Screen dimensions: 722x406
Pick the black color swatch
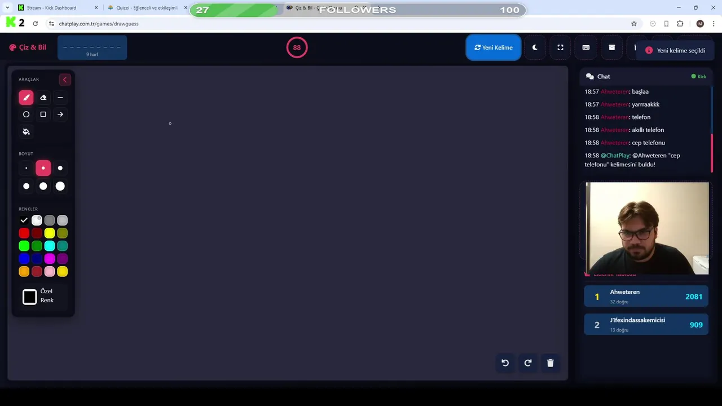24,220
